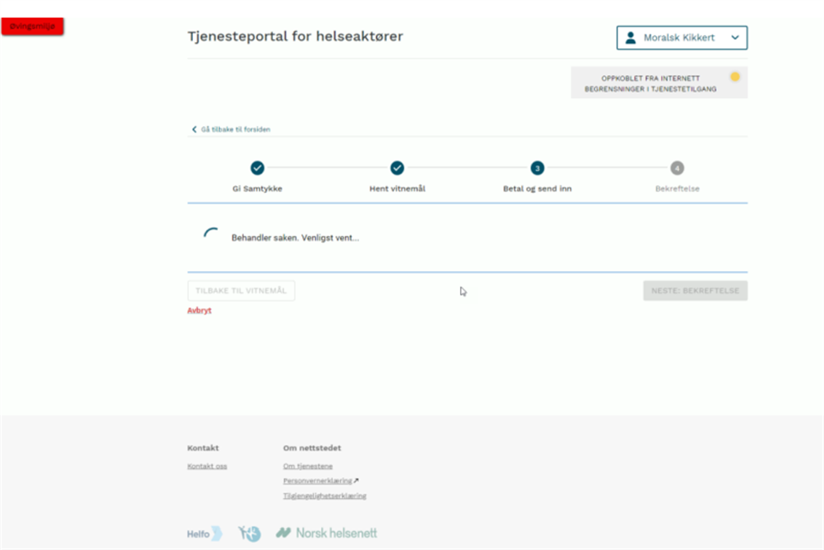Image resolution: width=824 pixels, height=550 pixels.
Task: Expand the Moralsk Kikkert user dropdown
Action: click(735, 38)
